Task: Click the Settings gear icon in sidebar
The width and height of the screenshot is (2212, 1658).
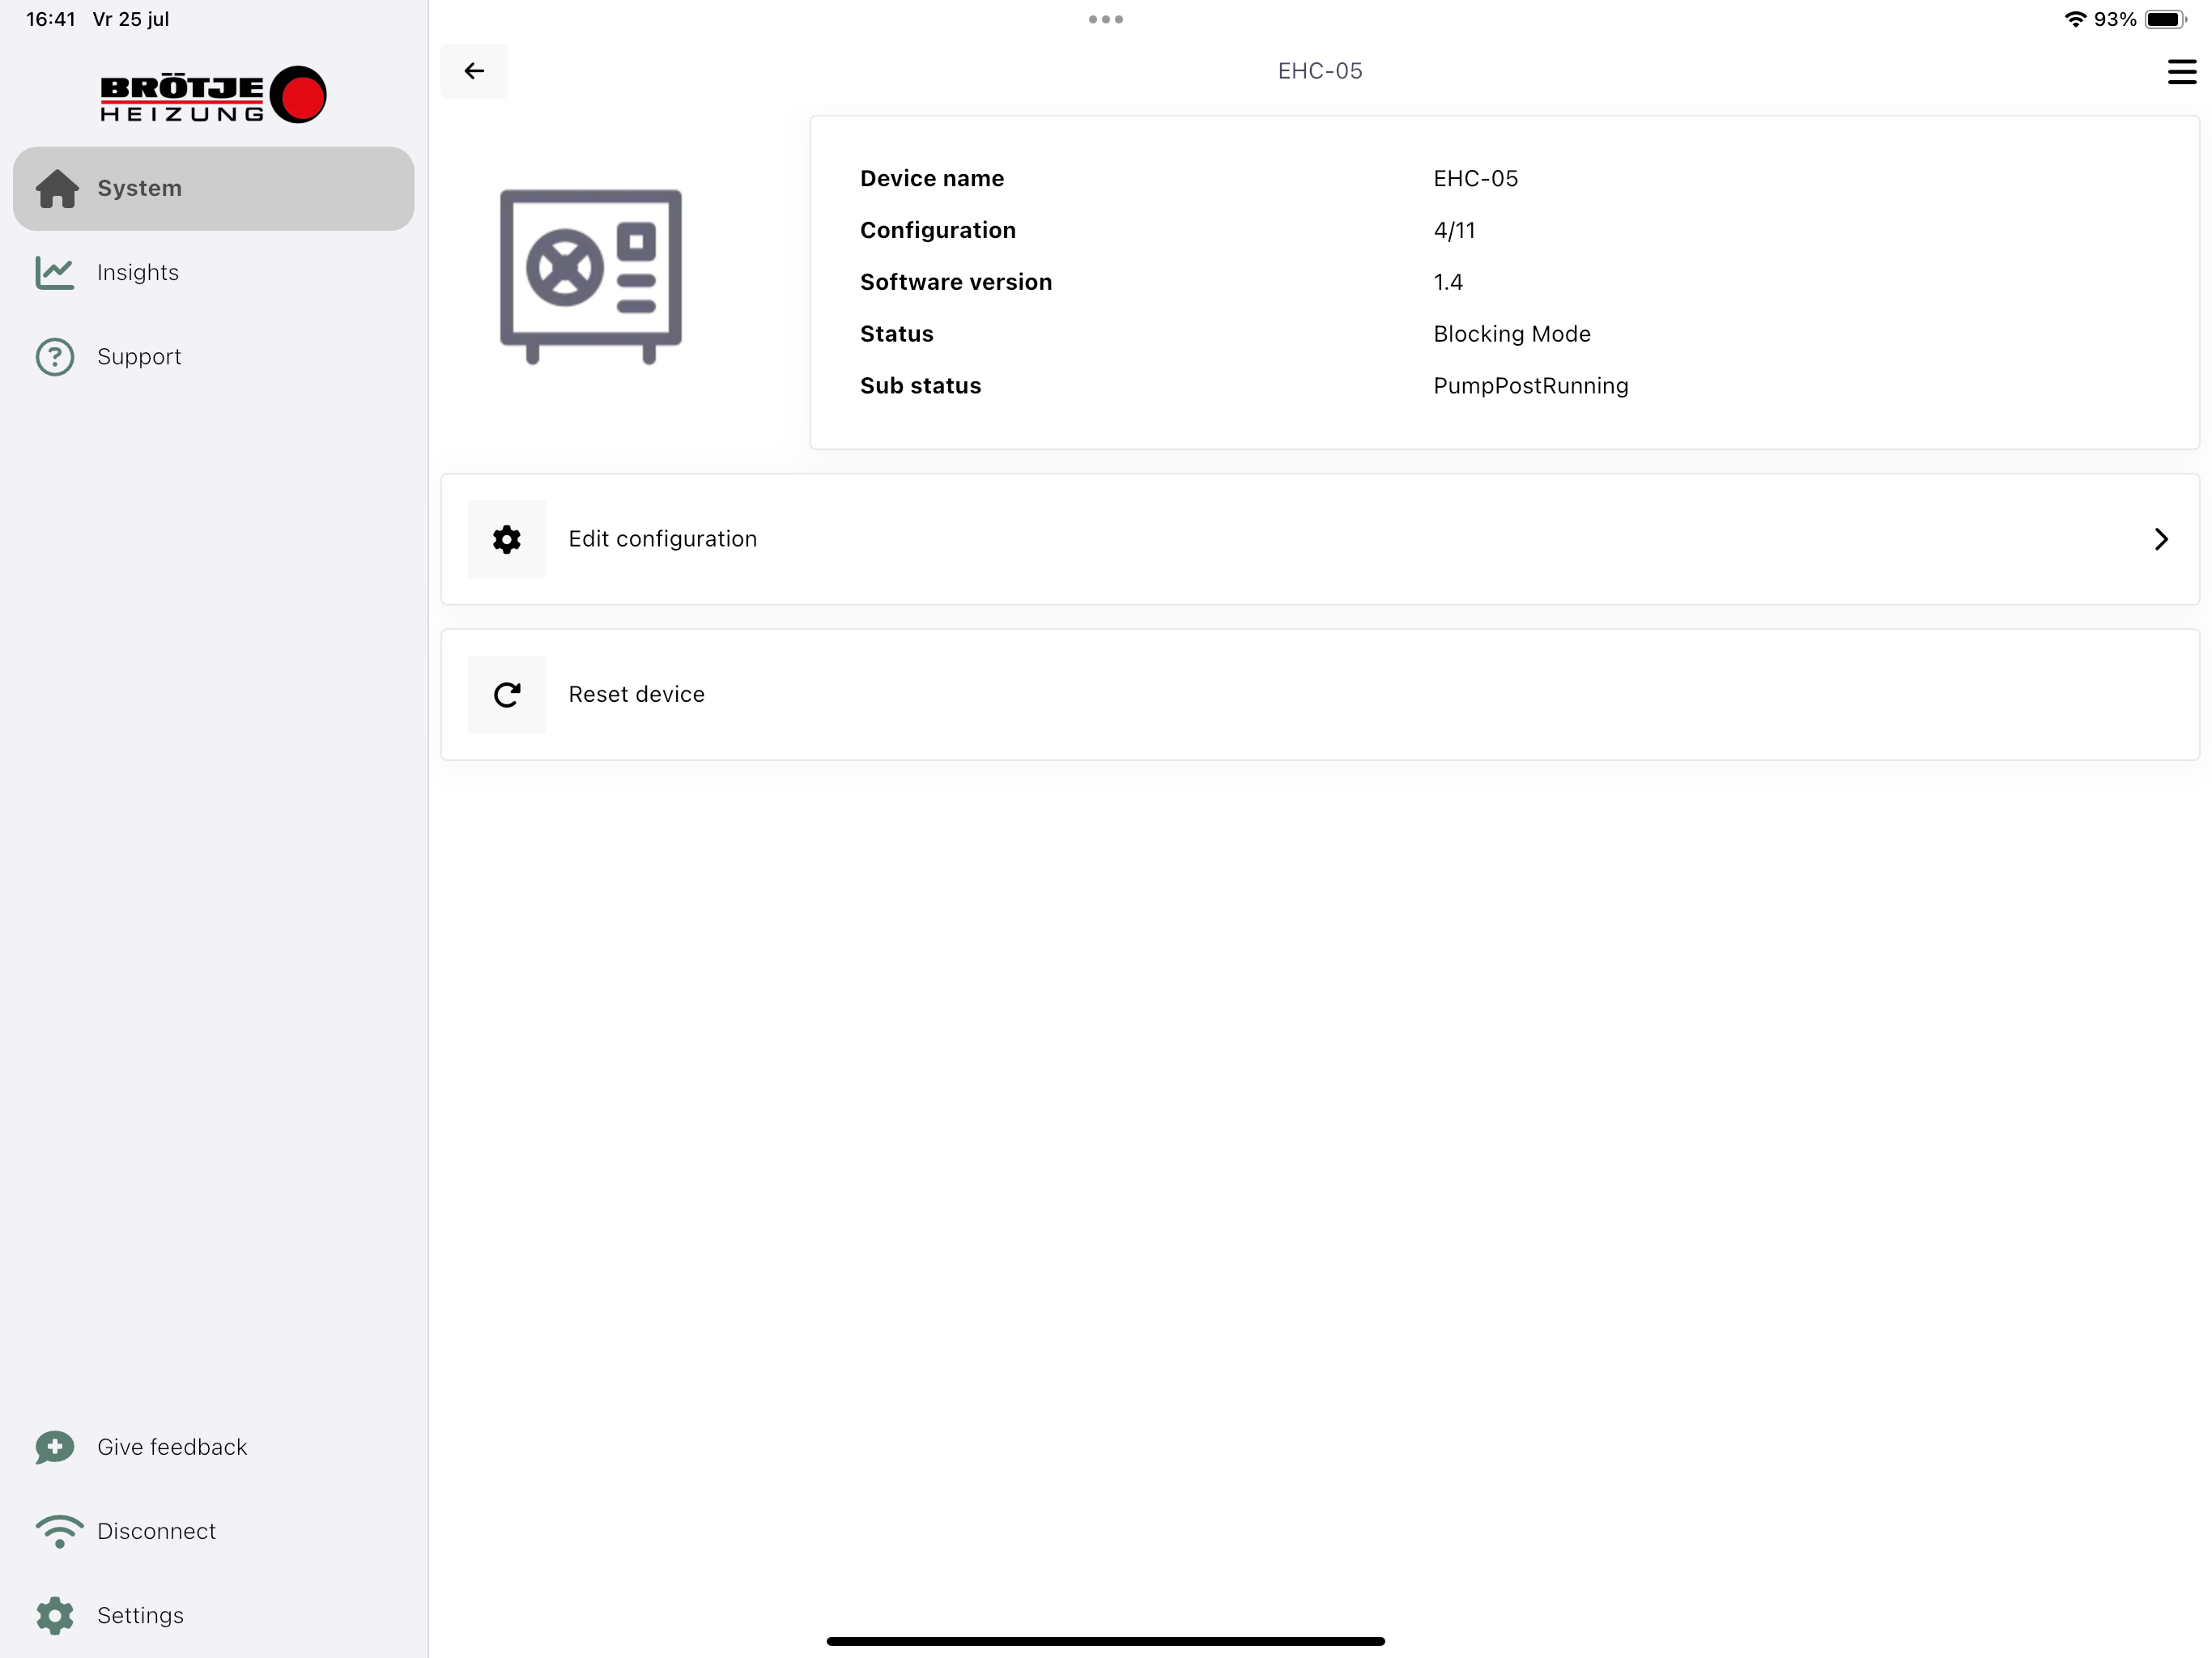Action: (x=55, y=1616)
